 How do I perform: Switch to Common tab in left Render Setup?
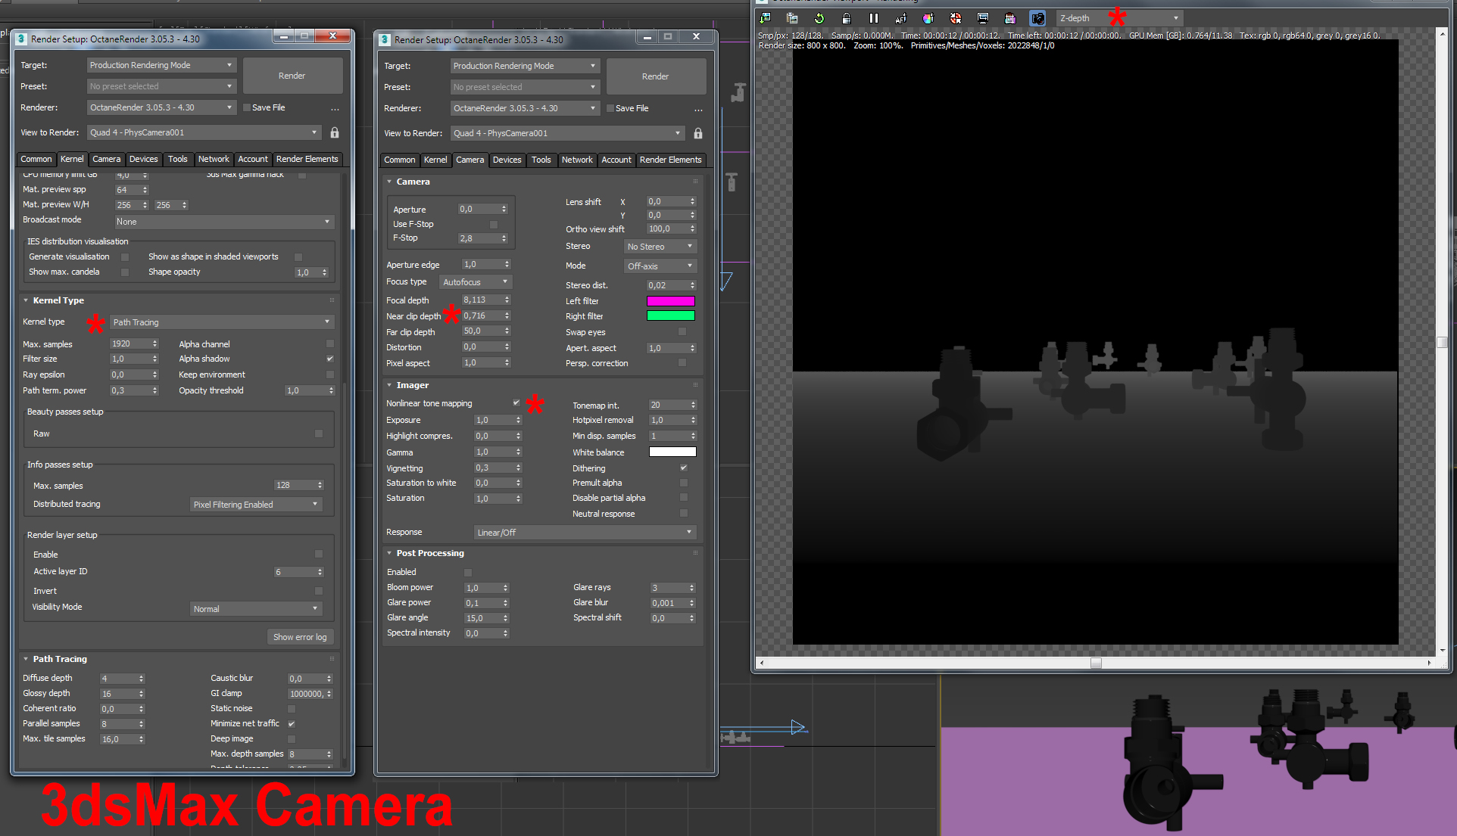36,159
